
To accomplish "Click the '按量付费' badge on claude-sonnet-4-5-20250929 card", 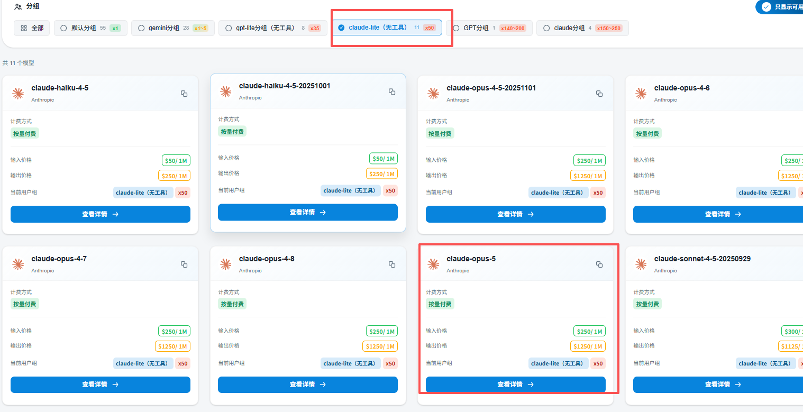I will click(x=647, y=304).
